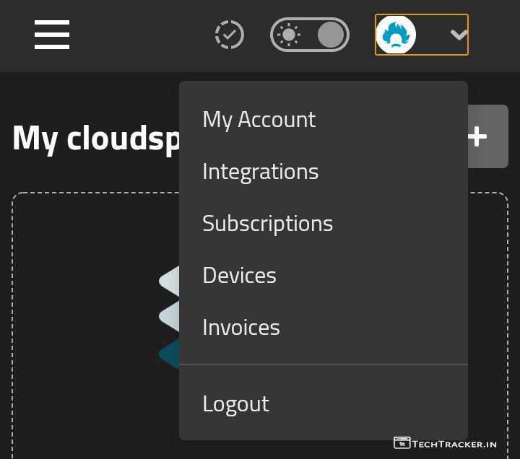Click the TechTracker.in watermark text
This screenshot has height=459, width=520.
454,444
